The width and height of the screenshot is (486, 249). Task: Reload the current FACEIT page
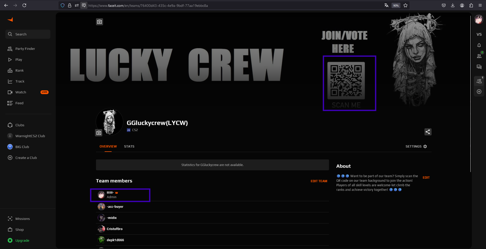(24, 5)
